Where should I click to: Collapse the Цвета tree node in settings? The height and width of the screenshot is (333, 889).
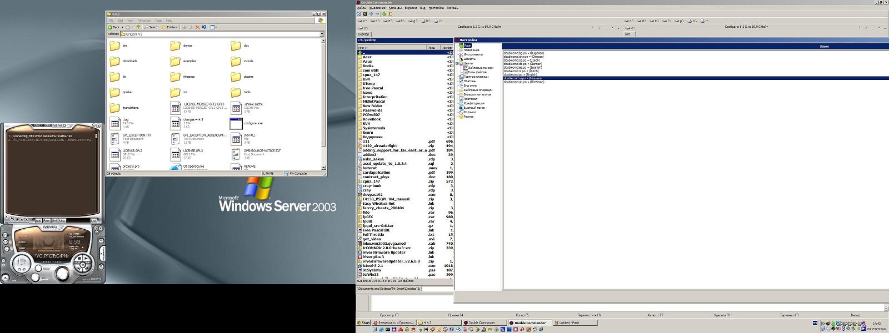coord(457,63)
